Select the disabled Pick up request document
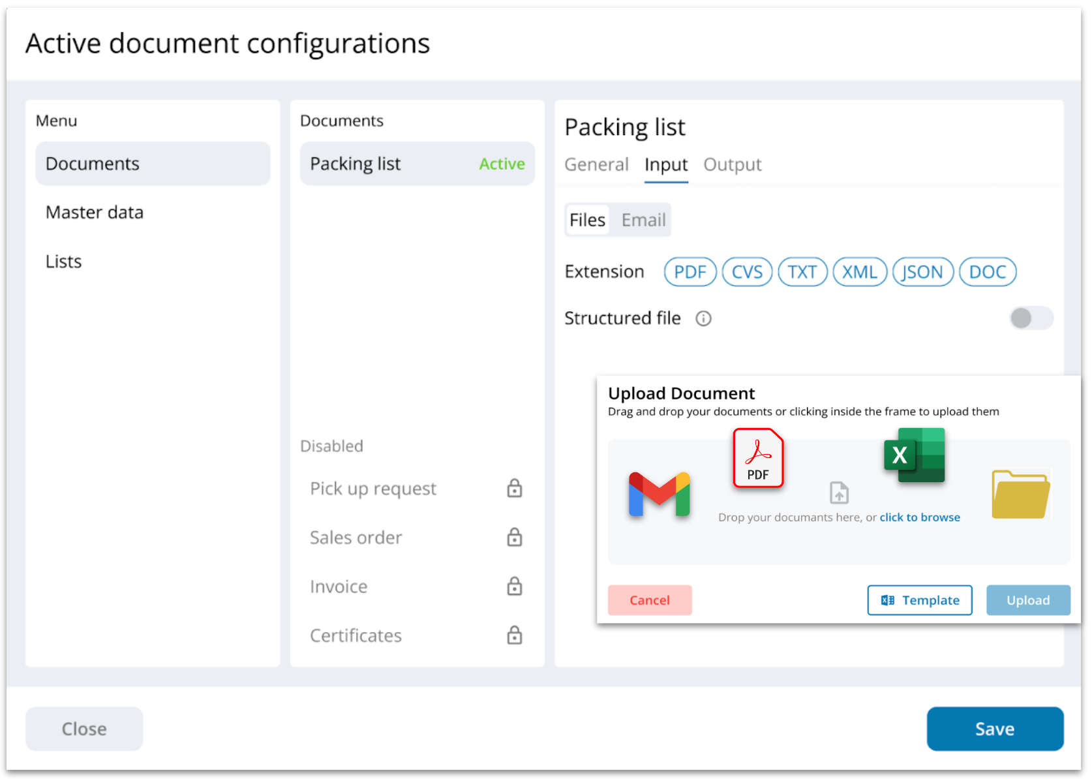1092x779 pixels. point(417,489)
